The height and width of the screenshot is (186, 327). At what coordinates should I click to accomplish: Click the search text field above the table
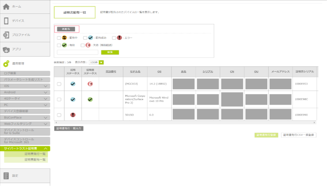coord(78,52)
